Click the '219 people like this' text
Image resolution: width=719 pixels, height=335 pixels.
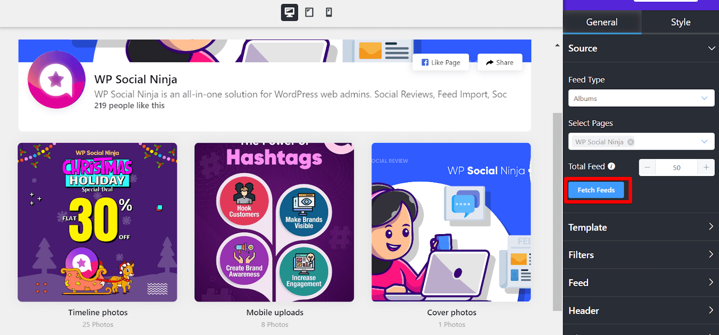click(x=129, y=106)
